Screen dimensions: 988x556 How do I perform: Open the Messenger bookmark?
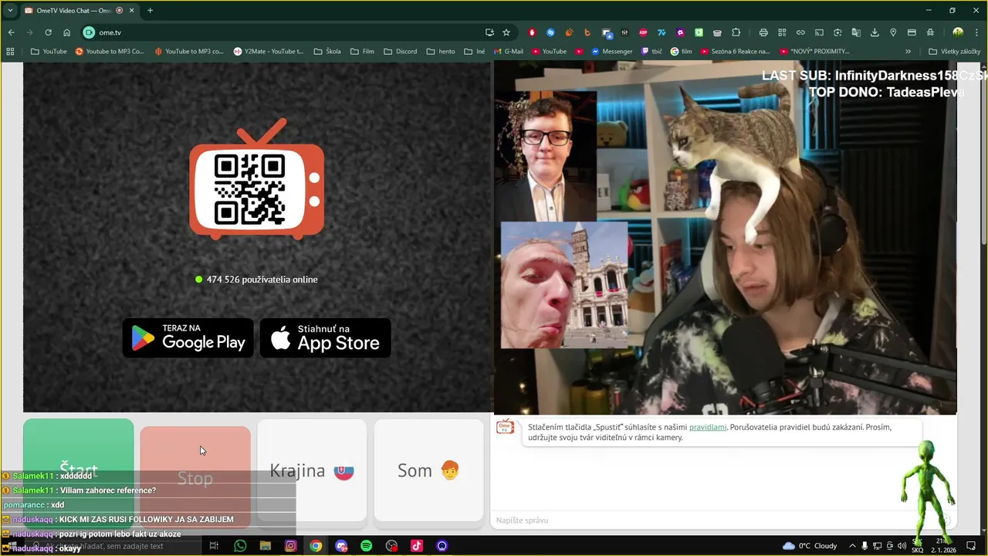(611, 52)
